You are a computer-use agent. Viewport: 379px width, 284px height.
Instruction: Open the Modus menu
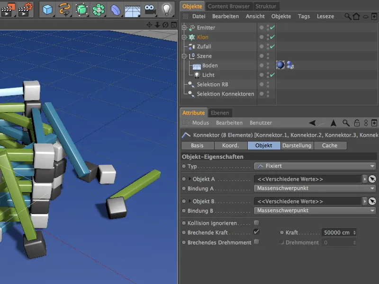(200, 123)
